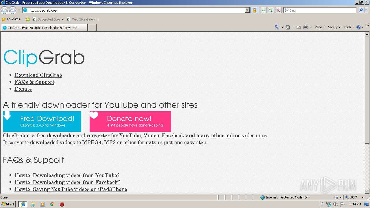Click the Help question mark icon
The width and height of the screenshot is (370, 208).
coord(359,27)
